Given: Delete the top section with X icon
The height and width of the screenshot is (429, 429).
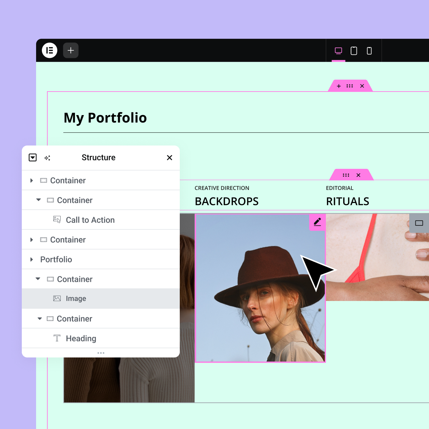Looking at the screenshot, I should (362, 86).
